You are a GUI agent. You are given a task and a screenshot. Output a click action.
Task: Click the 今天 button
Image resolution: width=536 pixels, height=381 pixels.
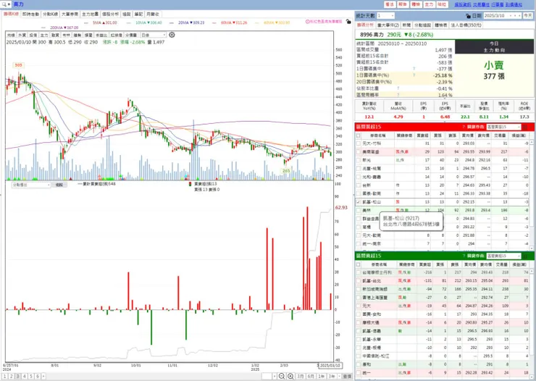pyautogui.click(x=528, y=16)
